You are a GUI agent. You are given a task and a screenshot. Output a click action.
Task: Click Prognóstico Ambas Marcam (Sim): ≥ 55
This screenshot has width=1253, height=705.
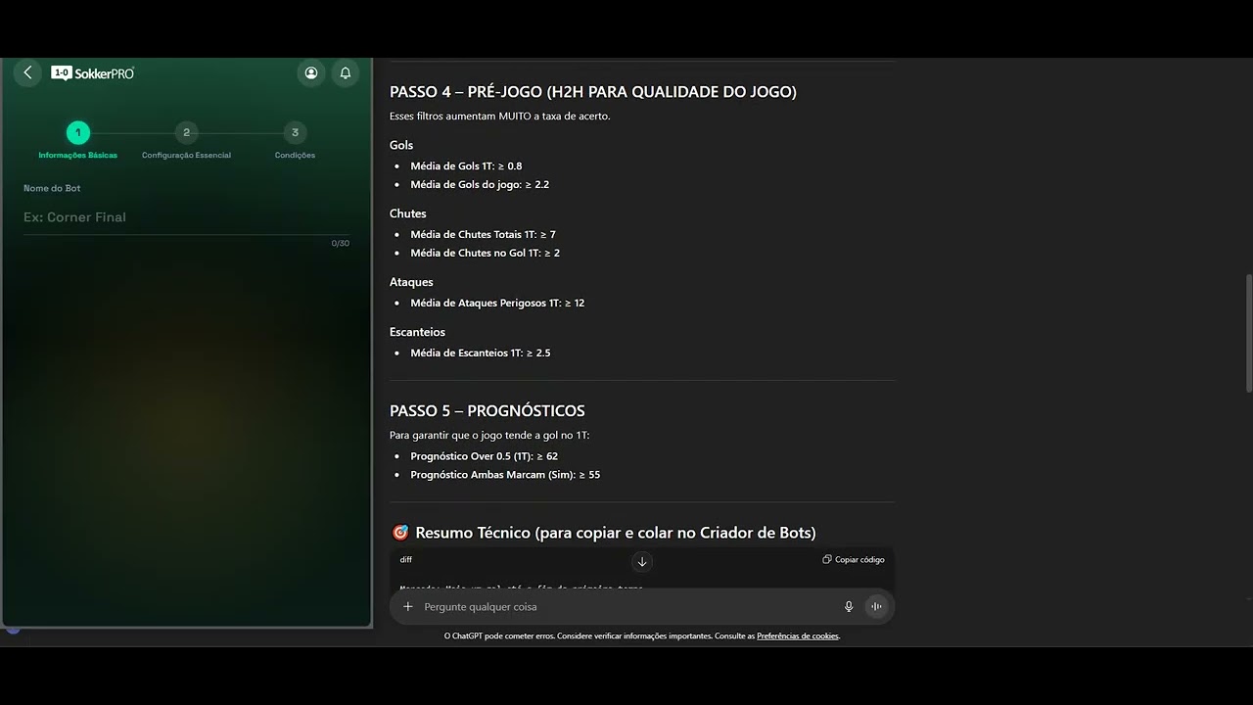click(505, 475)
